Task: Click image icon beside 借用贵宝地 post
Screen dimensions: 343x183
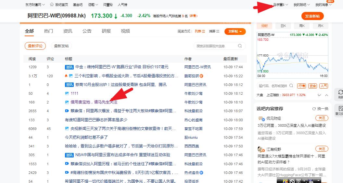Action: tap(67, 102)
